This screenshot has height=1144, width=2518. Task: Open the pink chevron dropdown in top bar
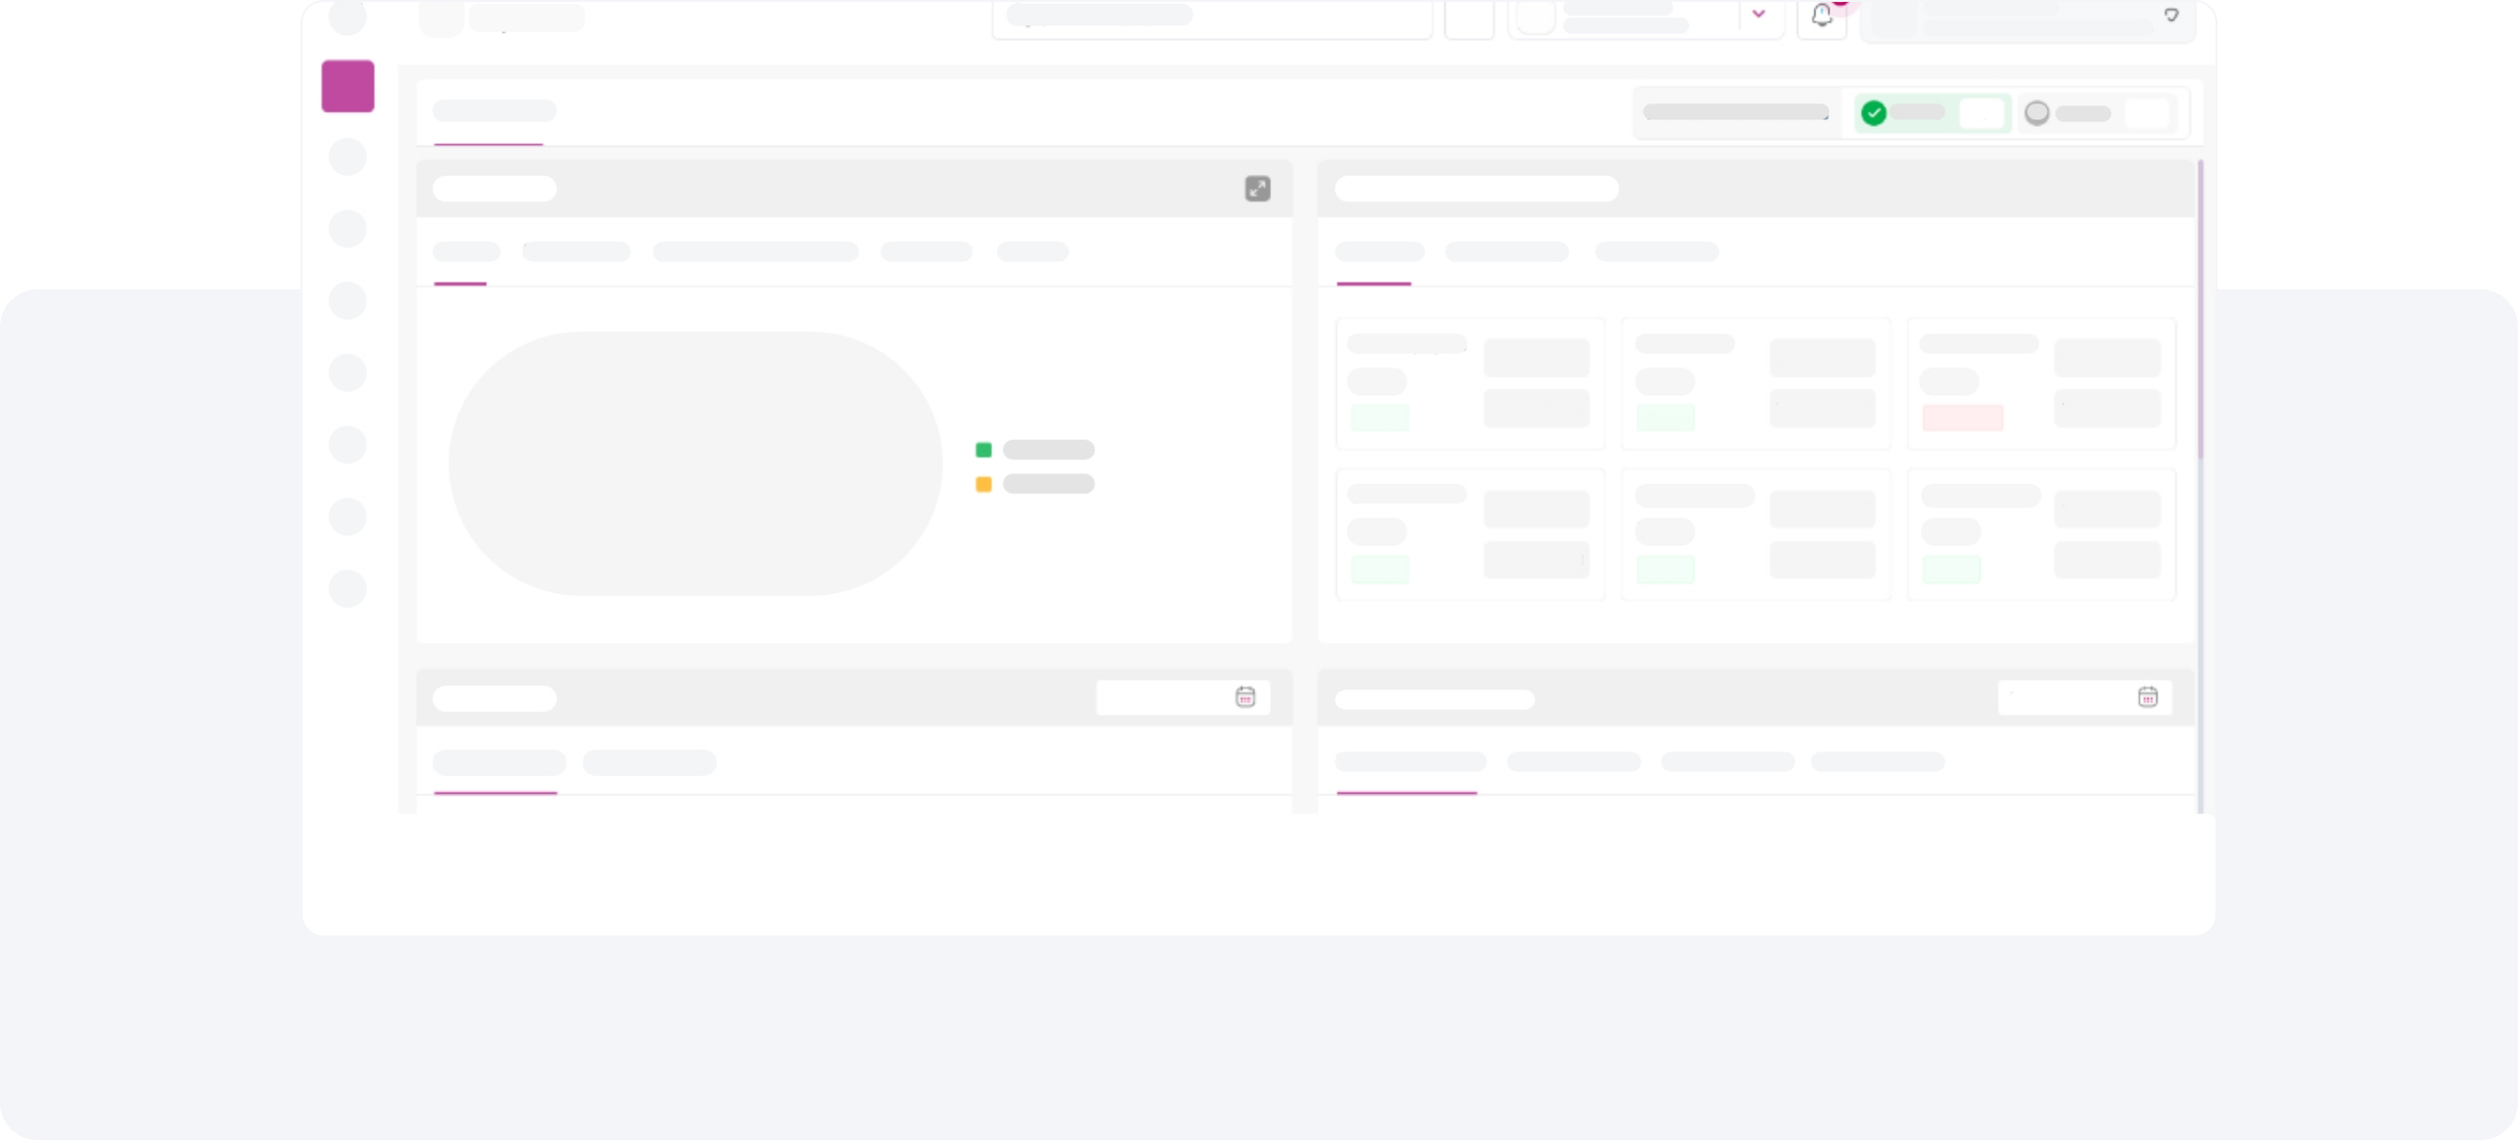tap(1759, 15)
